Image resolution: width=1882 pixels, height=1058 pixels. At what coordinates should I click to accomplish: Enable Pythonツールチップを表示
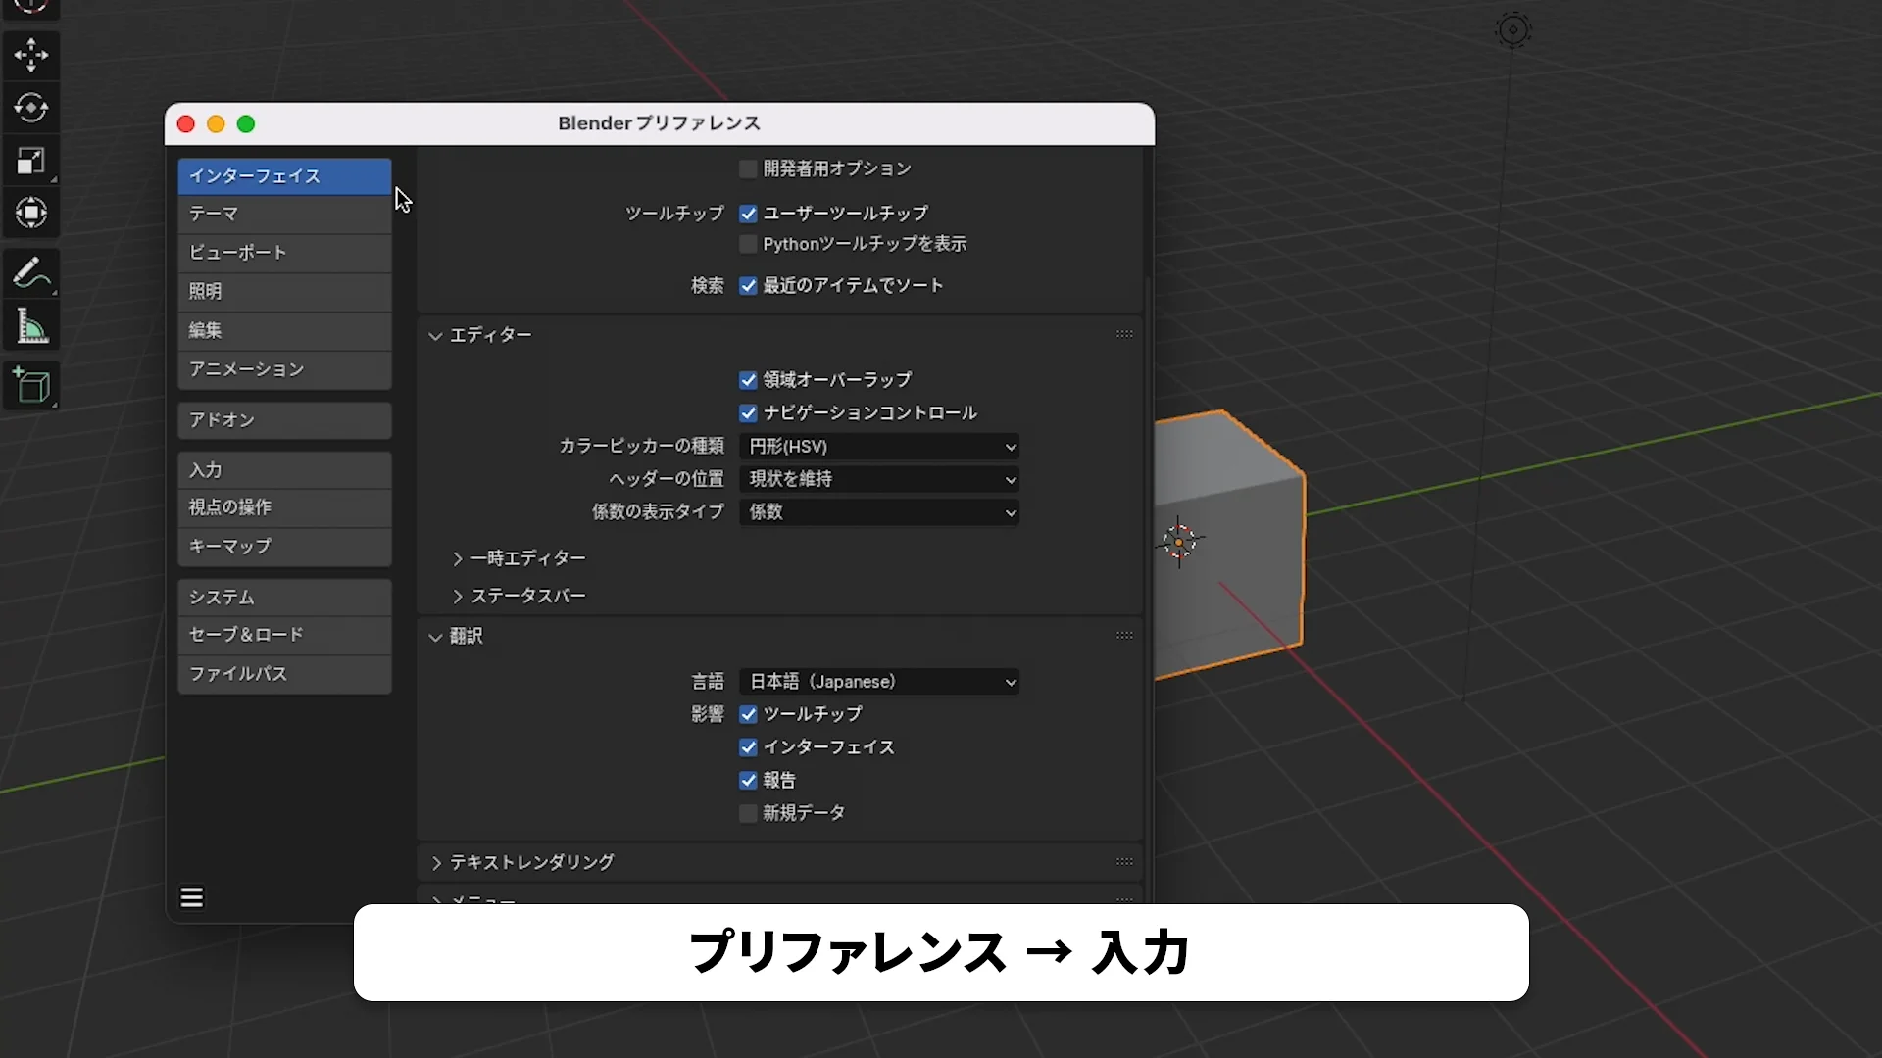748,244
